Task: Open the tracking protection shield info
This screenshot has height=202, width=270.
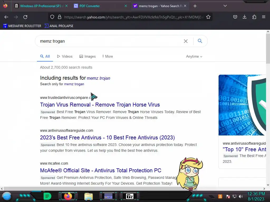Action: point(52,17)
